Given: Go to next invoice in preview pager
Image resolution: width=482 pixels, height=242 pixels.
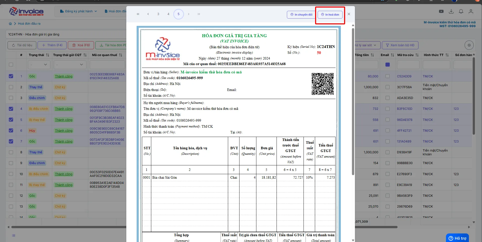Looking at the screenshot, I should pos(189,14).
